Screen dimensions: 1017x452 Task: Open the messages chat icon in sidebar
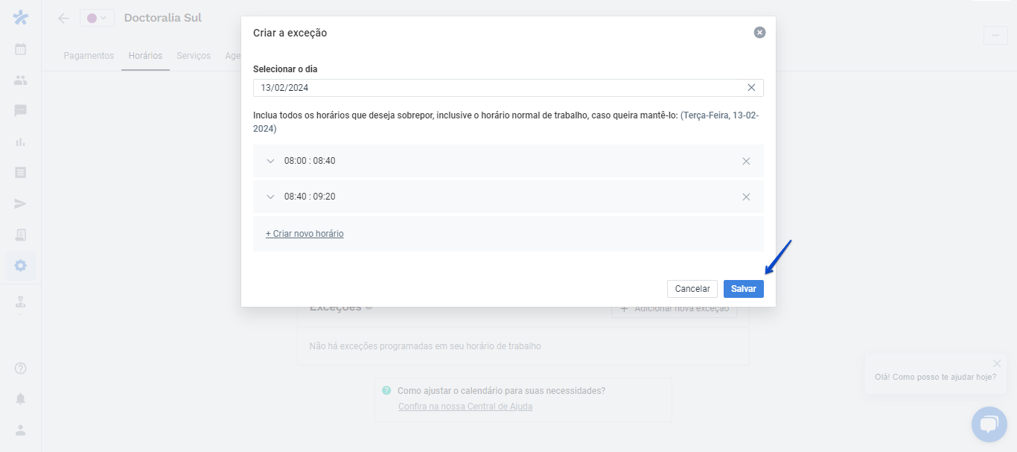point(21,110)
